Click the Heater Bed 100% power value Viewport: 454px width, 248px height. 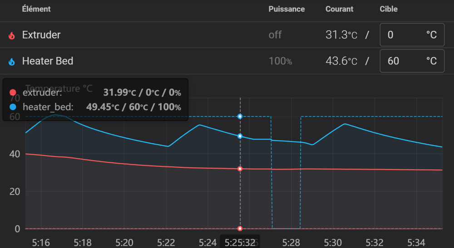(280, 61)
